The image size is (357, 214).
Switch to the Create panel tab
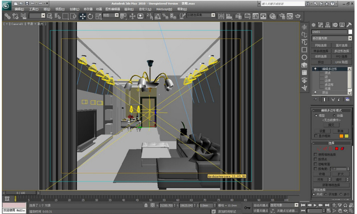(314, 25)
